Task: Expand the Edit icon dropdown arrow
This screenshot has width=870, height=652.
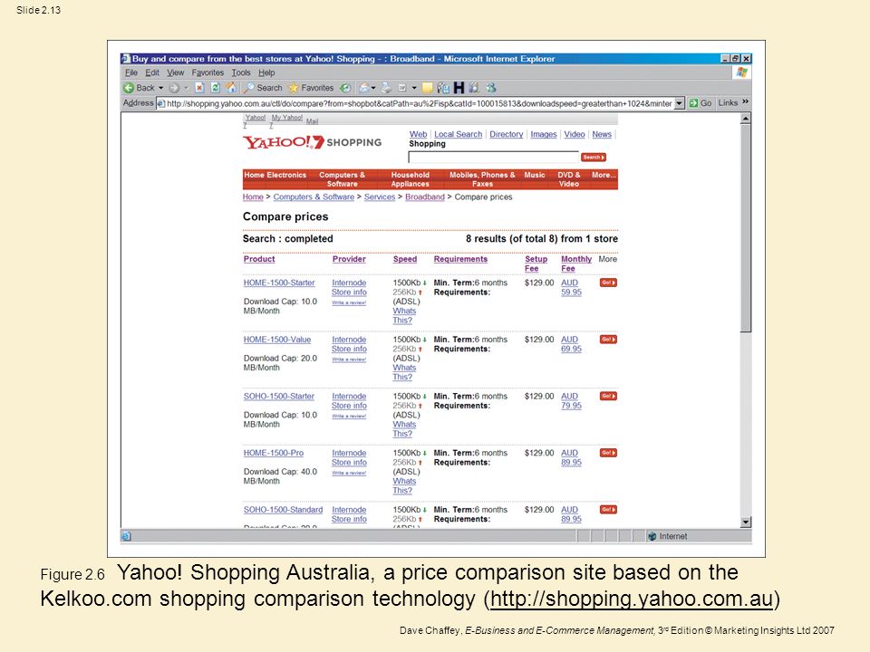Action: click(x=414, y=88)
